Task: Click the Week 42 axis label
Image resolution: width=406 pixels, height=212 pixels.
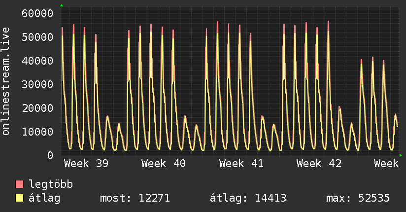Action: (x=319, y=164)
